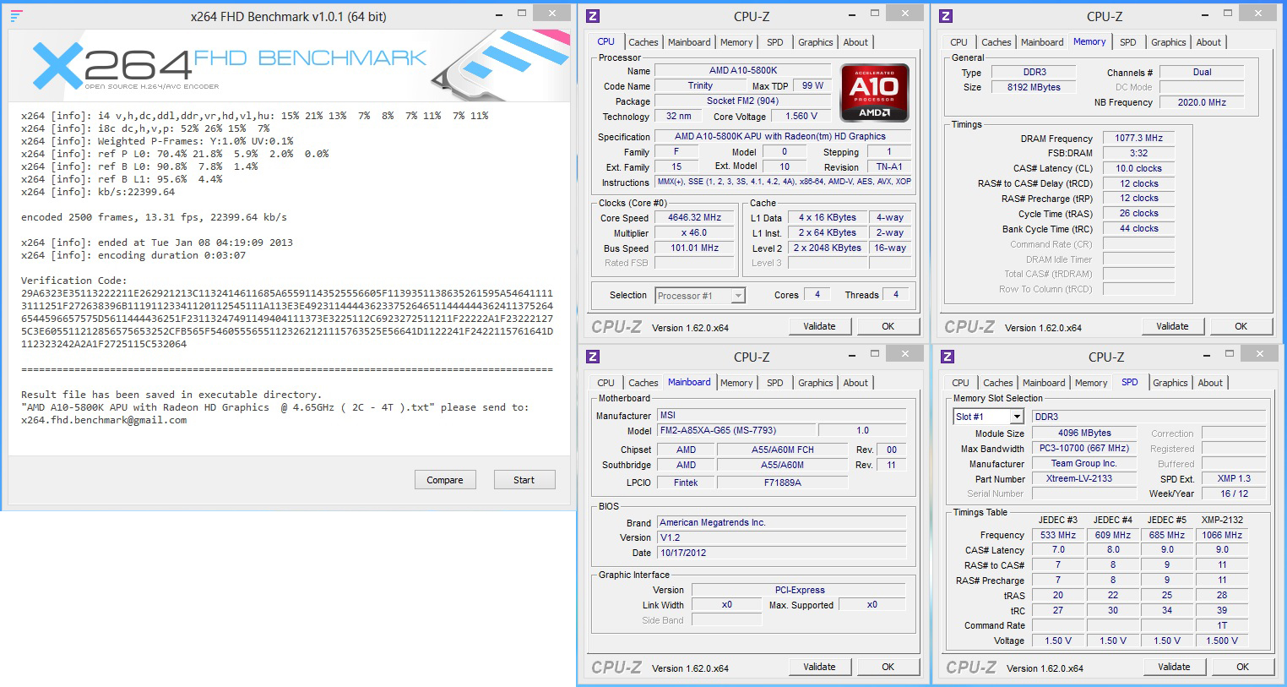Switch to SPD tab in the memory timings window
Screen dimensions: 1287x687
[1128, 42]
